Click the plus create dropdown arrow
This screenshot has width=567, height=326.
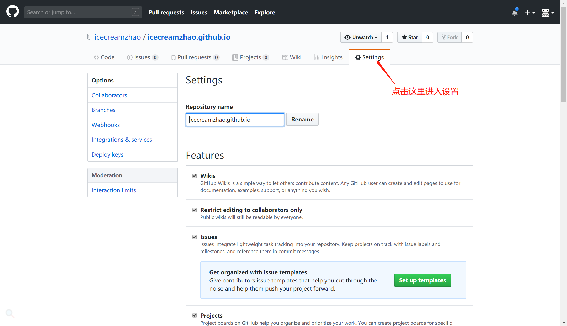tap(531, 12)
